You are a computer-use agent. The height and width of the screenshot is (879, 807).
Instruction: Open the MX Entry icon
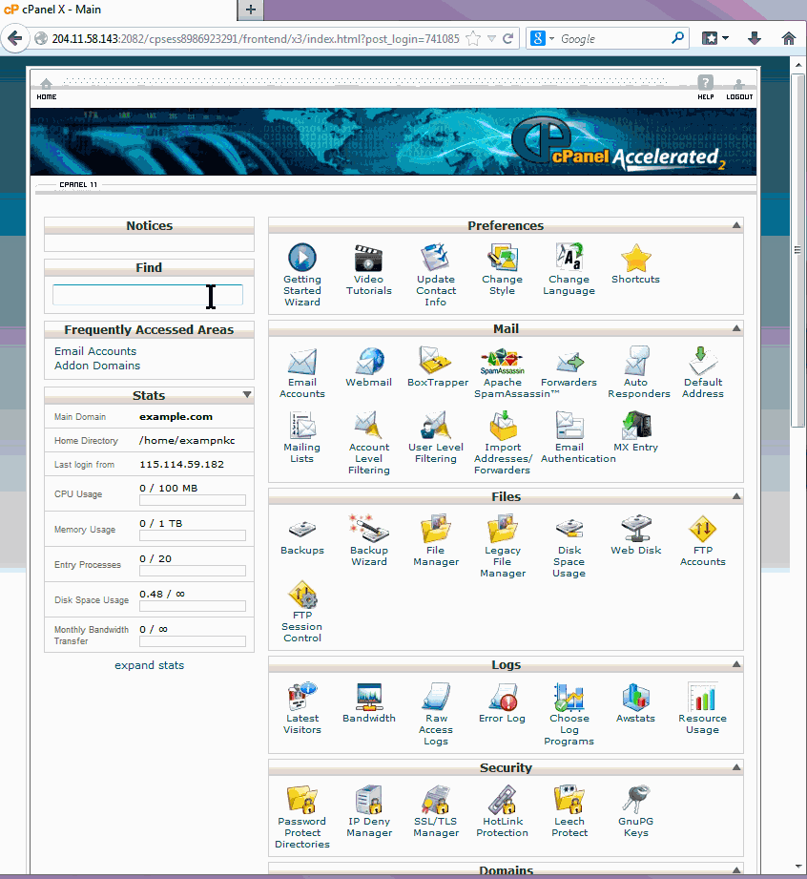pyautogui.click(x=635, y=427)
